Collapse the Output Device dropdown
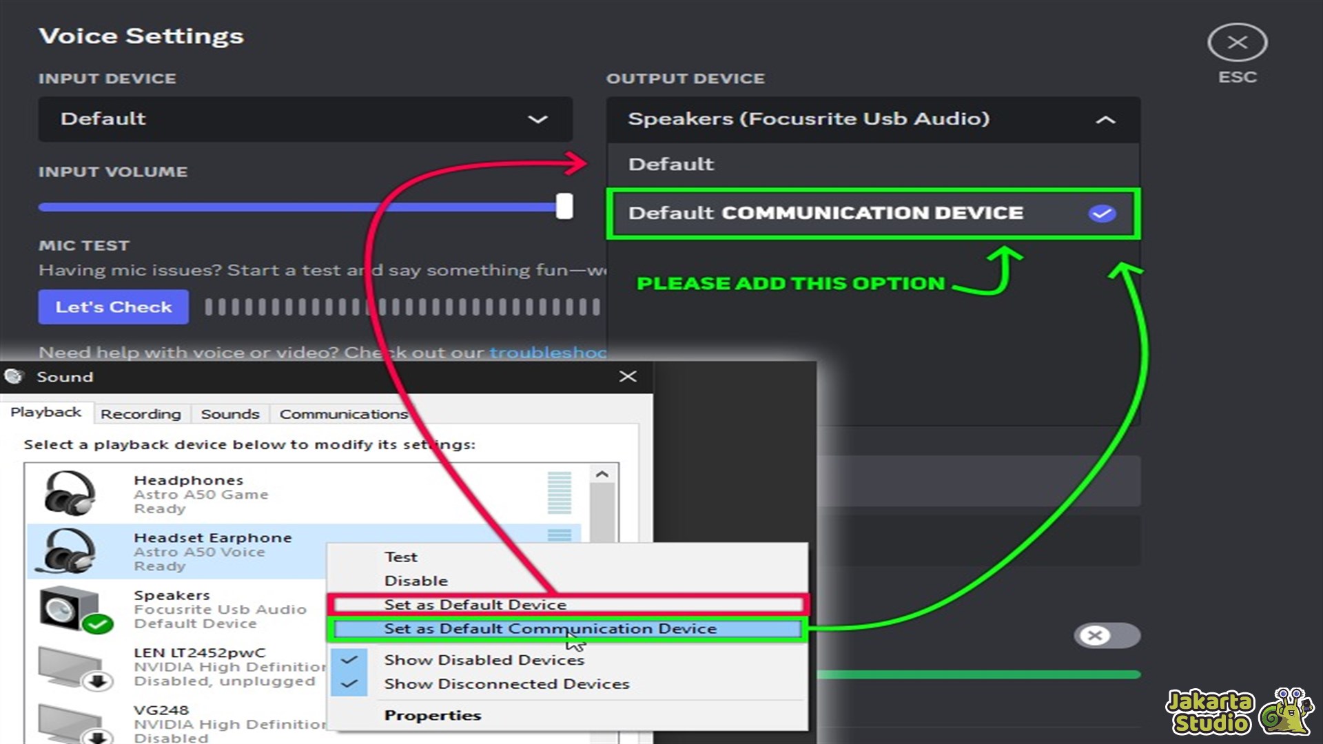Viewport: 1323px width, 744px height. pyautogui.click(x=1105, y=120)
